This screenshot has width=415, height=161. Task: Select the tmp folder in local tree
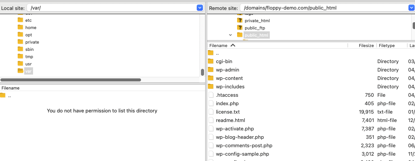[x=29, y=57]
